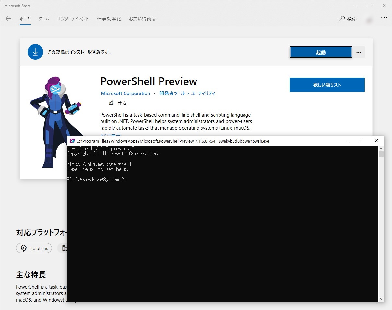
Task: Click the 欲しい物リスト button
Action: (x=327, y=84)
